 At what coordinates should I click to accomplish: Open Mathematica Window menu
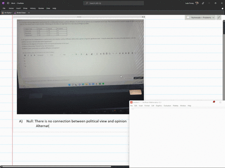click(x=183, y=106)
